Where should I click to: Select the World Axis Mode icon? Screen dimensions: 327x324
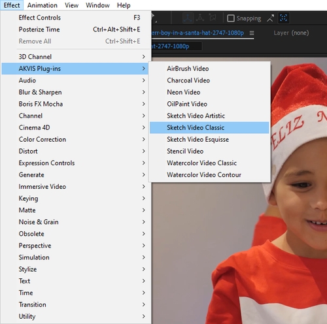point(200,18)
